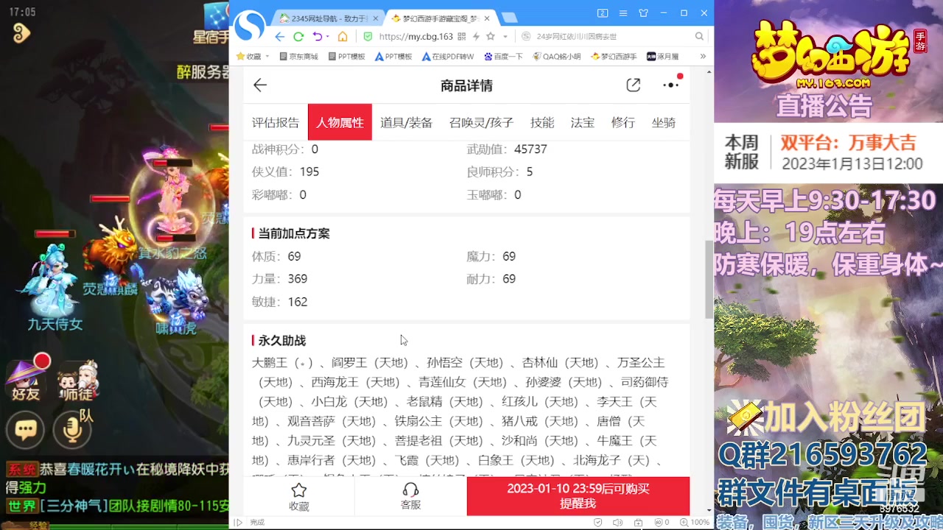Close the 2345网址导航 browser tab
943x530 pixels.
click(375, 18)
